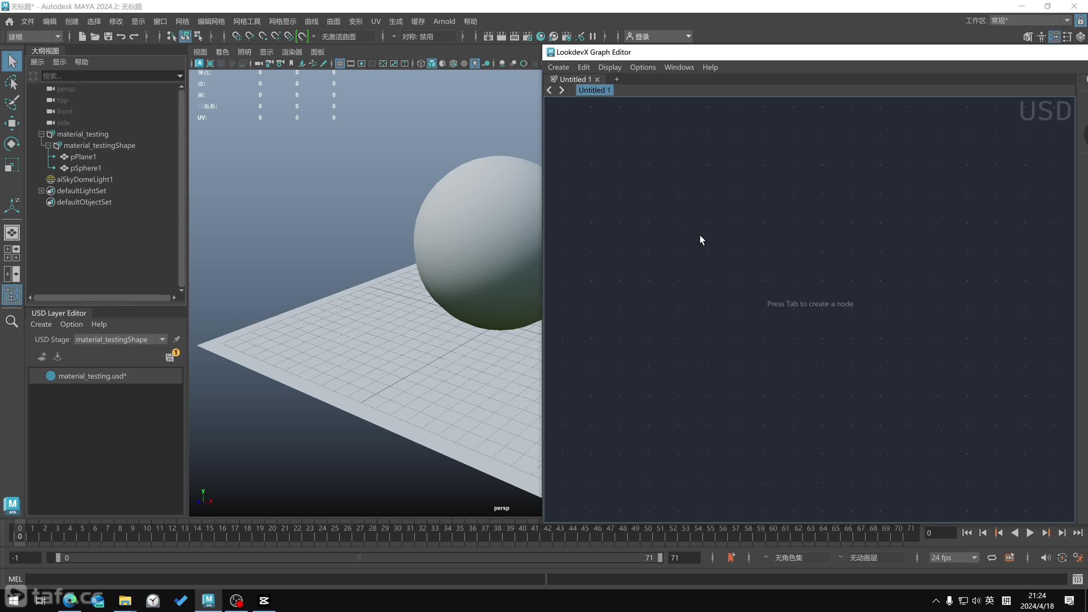The image size is (1088, 612).
Task: Expand the defaultLightSet node in outliner
Action: 41,191
